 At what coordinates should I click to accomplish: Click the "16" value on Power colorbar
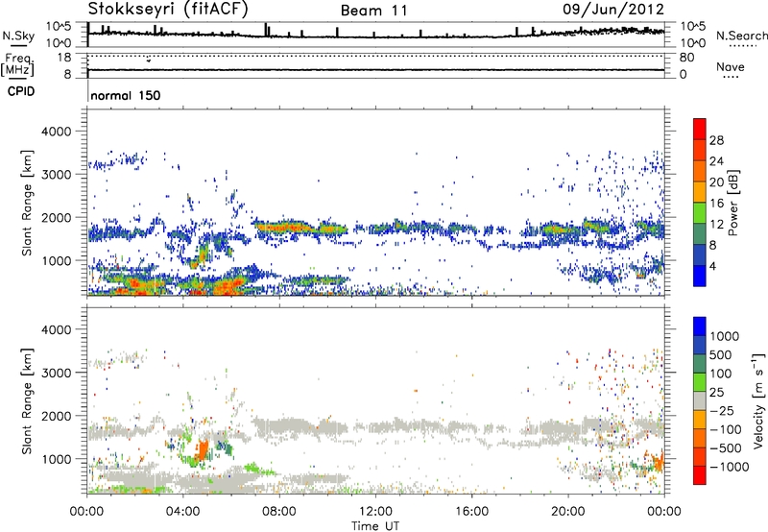tap(716, 204)
